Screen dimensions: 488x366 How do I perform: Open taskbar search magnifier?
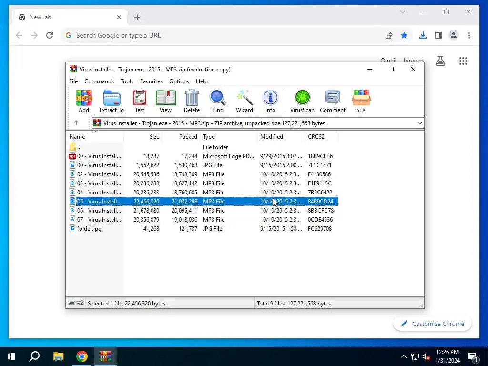click(x=34, y=356)
